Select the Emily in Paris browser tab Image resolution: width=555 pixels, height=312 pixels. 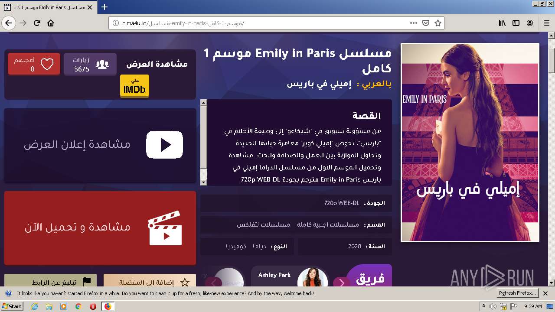click(x=49, y=7)
